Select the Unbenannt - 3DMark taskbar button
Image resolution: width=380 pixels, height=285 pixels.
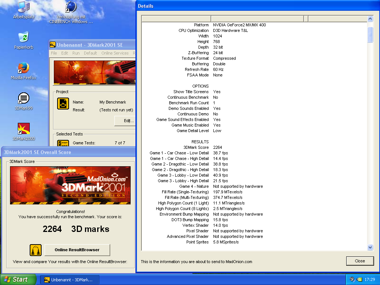(69, 280)
